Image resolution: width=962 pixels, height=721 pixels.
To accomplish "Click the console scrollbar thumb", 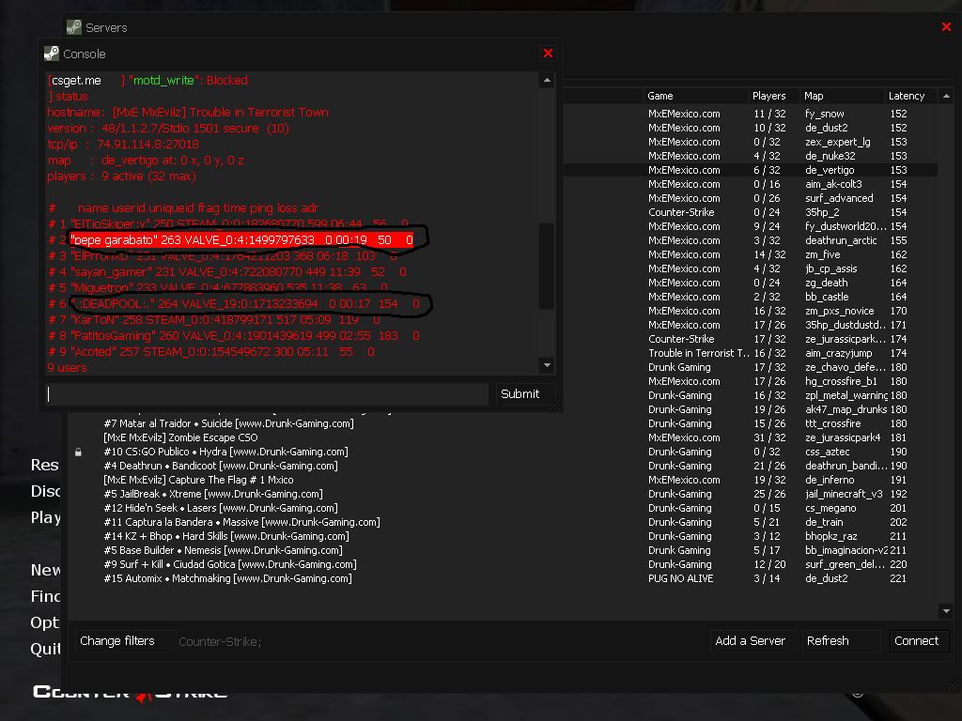I will pyautogui.click(x=547, y=266).
